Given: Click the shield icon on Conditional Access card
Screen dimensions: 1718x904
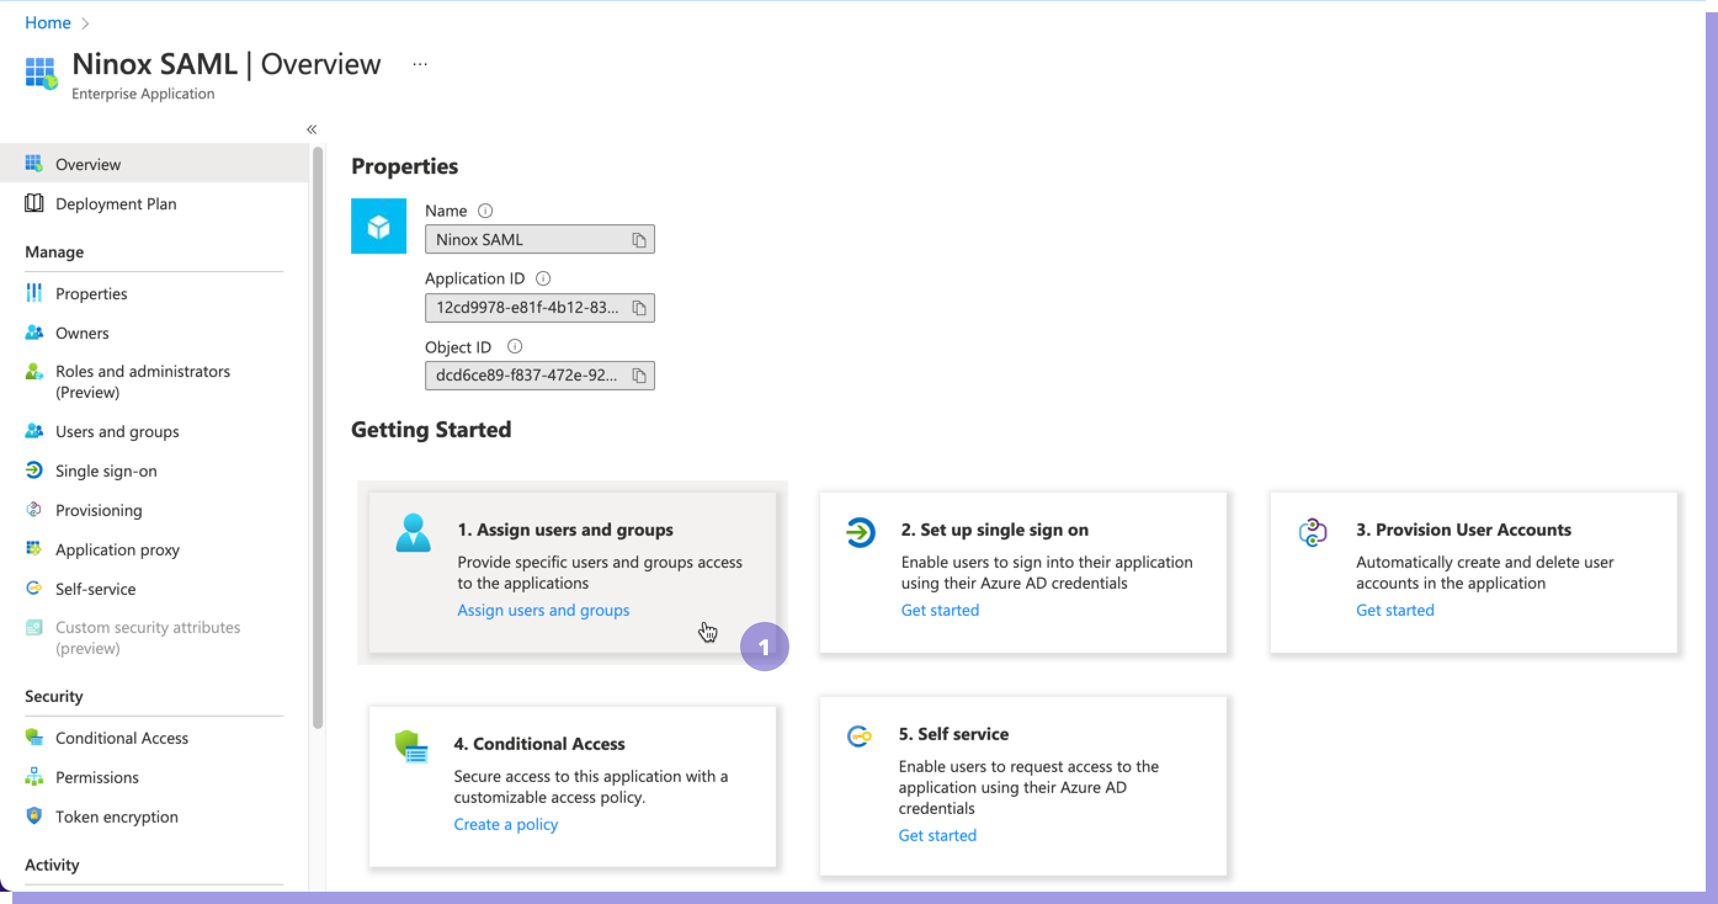Looking at the screenshot, I should pyautogui.click(x=411, y=746).
